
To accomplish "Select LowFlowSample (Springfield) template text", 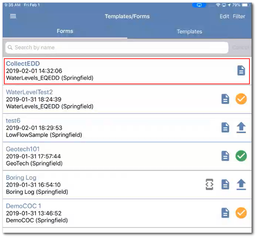I will (x=44, y=135).
